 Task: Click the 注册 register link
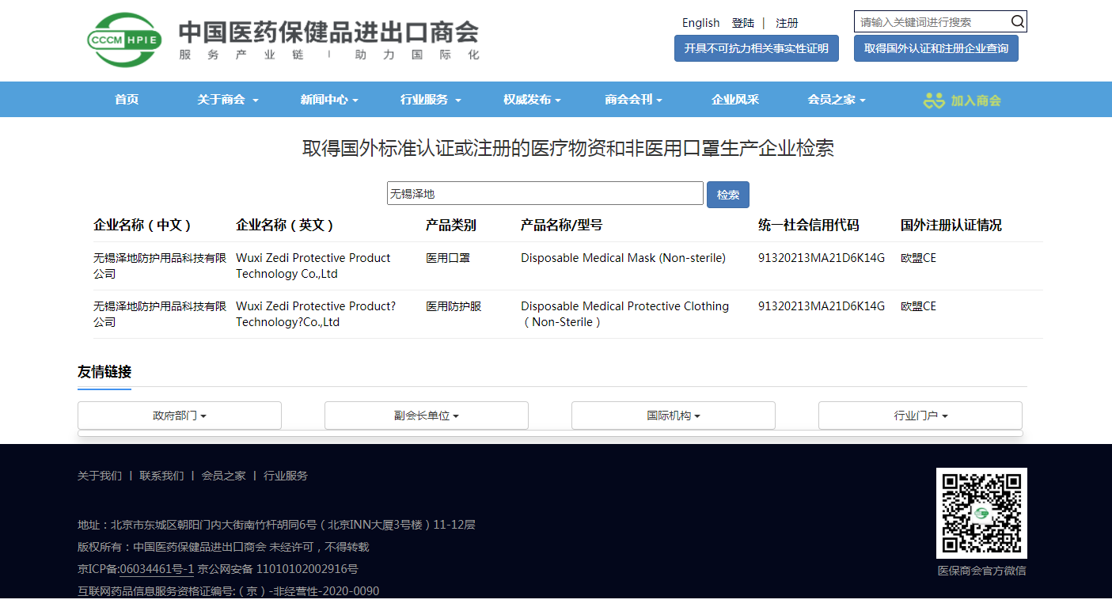pyautogui.click(x=787, y=23)
